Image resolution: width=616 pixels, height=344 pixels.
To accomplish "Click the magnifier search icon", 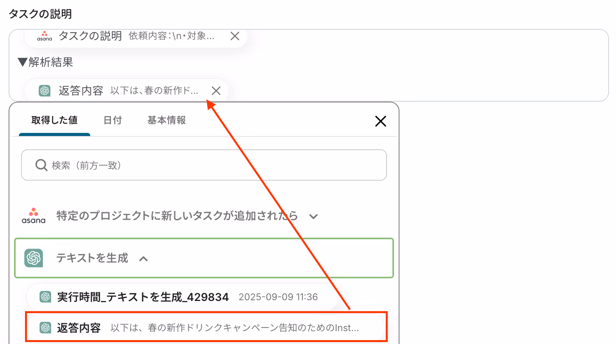I will pos(41,165).
